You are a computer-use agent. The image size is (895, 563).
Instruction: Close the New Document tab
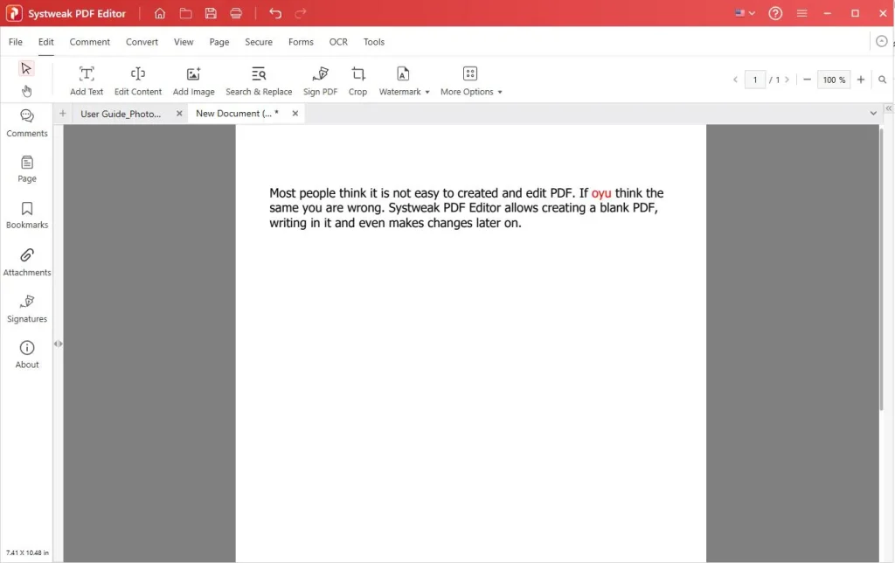pyautogui.click(x=295, y=113)
